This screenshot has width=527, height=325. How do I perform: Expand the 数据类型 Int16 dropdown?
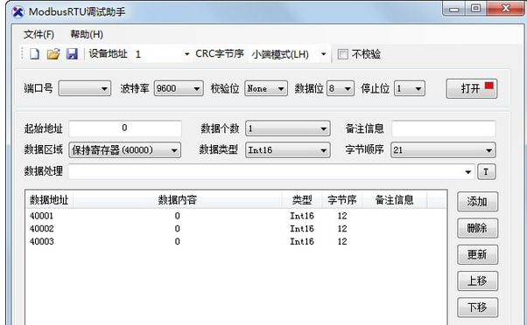point(288,150)
